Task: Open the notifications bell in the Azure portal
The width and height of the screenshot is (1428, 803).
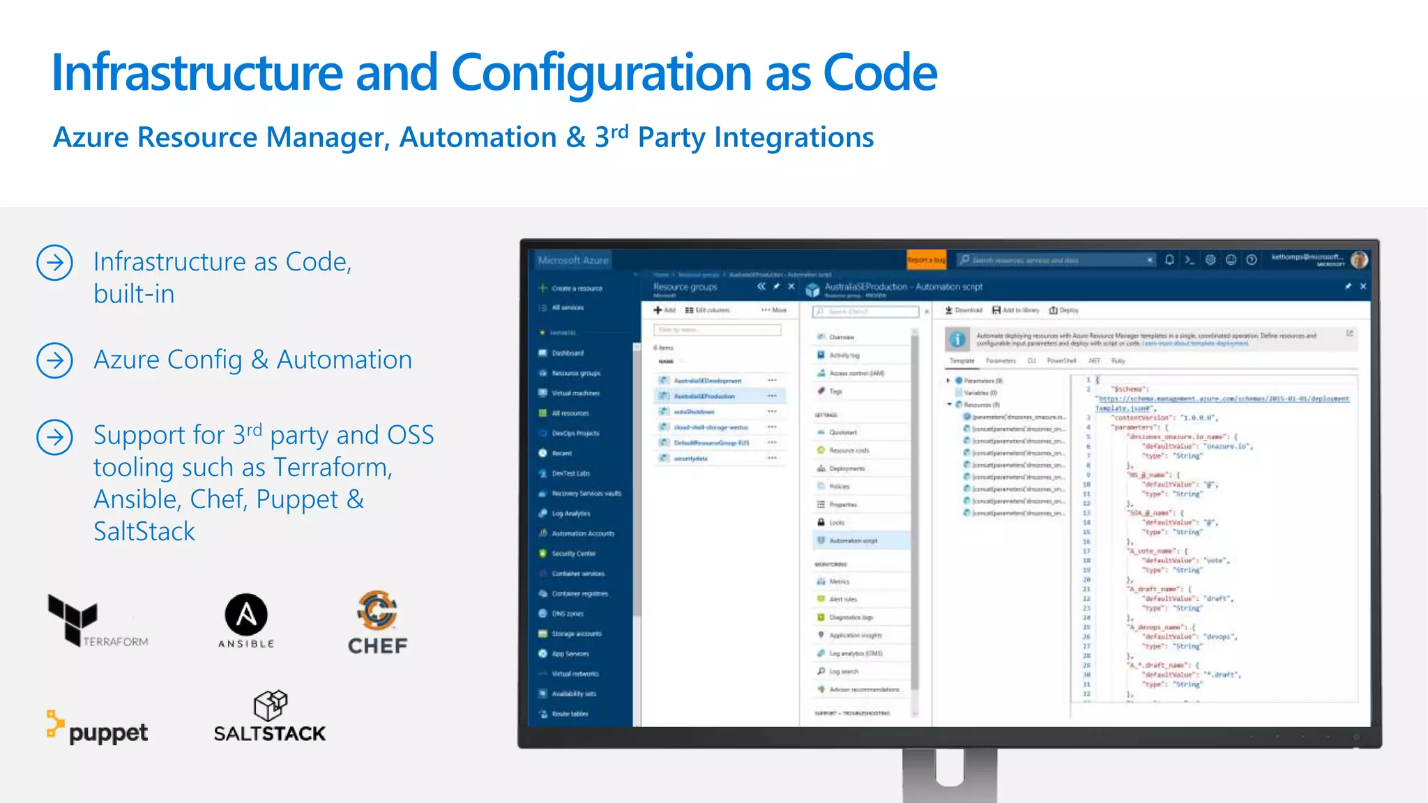Action: coord(1169,260)
